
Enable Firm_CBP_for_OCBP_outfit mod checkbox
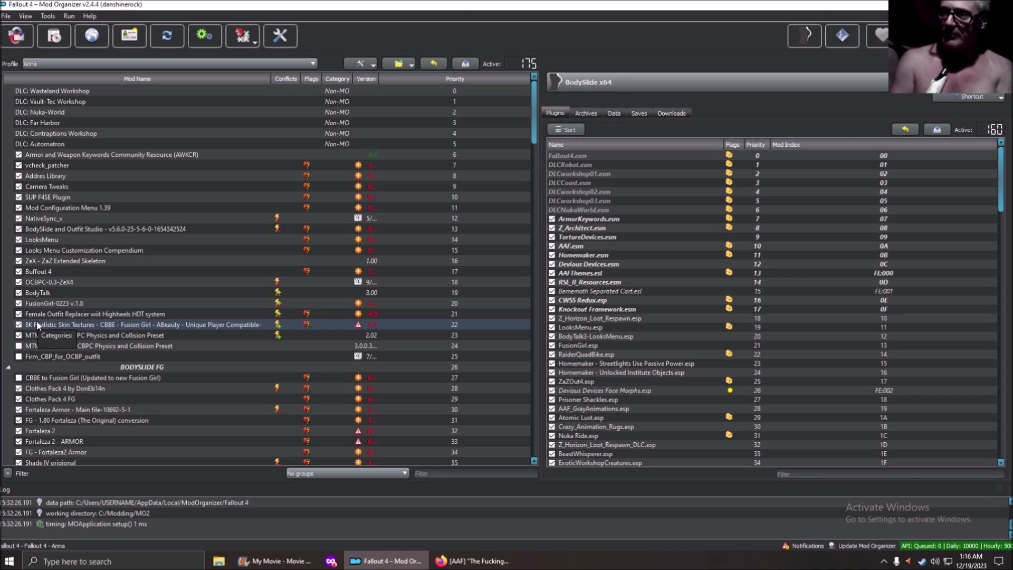tap(19, 357)
